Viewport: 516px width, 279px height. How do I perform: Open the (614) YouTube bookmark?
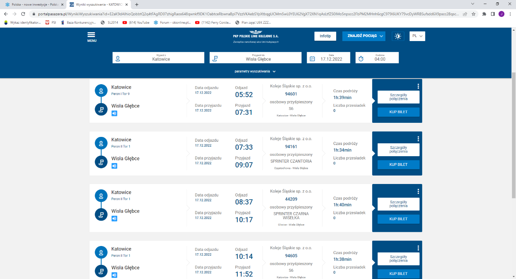[x=136, y=23]
